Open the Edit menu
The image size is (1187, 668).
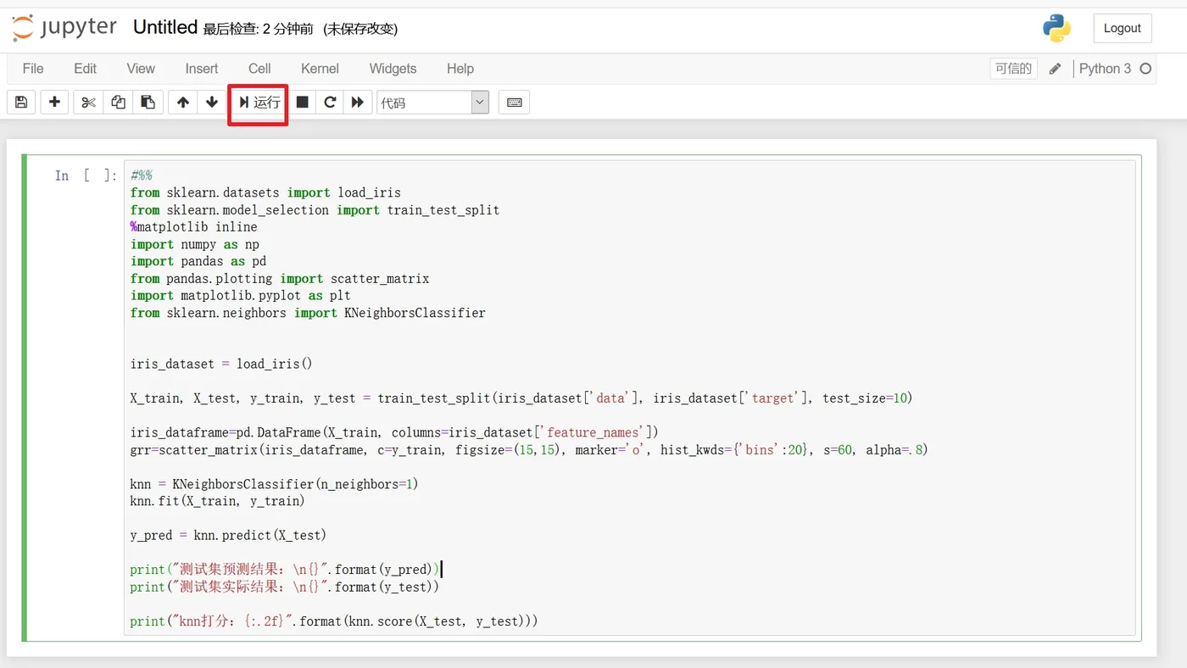tap(85, 69)
